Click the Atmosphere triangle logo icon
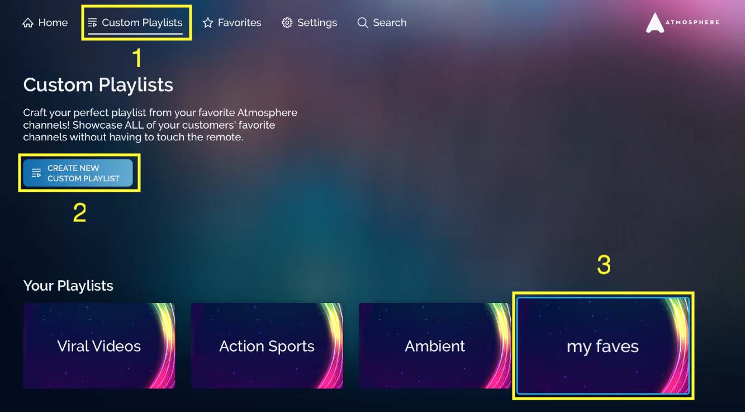The image size is (745, 412). (x=655, y=23)
